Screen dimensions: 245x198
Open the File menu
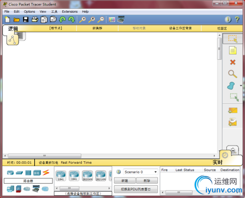7,11
